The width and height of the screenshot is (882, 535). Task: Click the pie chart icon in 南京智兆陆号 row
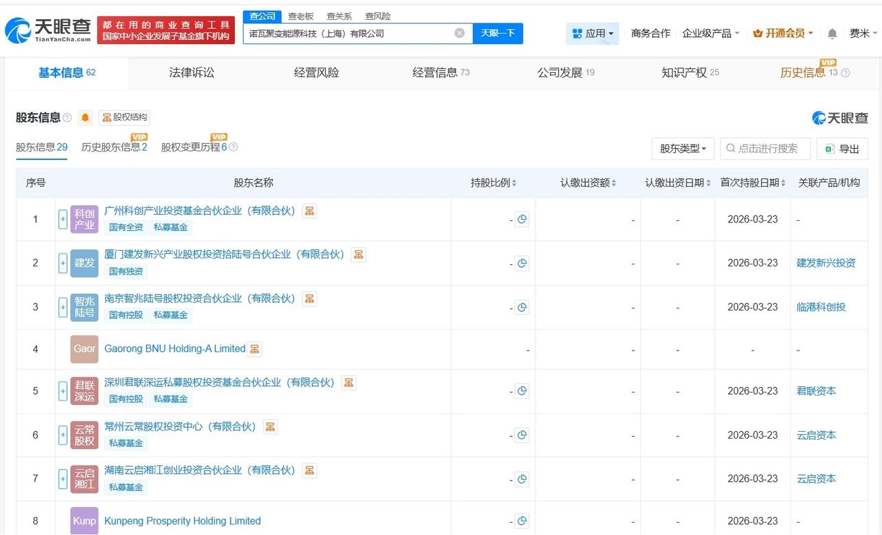522,307
